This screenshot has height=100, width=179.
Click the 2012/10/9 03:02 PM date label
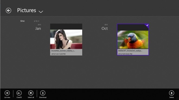125,54
